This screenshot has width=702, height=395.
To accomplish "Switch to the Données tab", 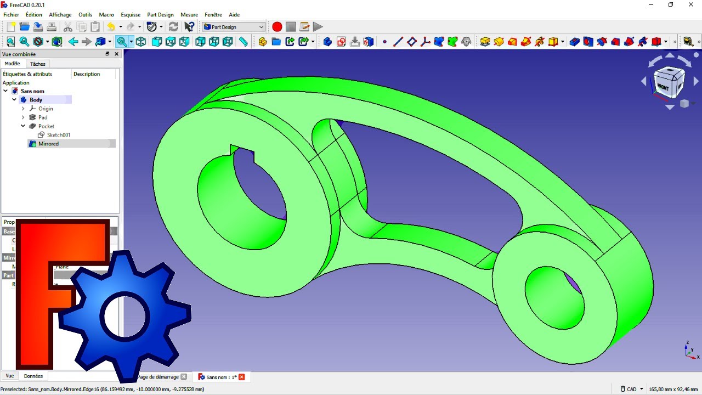I will [33, 376].
